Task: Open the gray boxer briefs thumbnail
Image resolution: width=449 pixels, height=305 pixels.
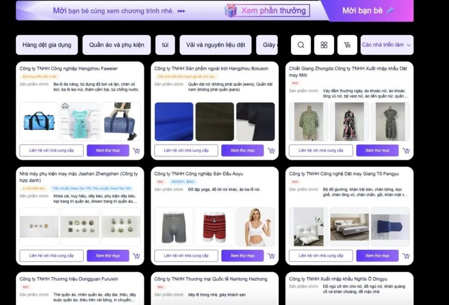Action: tap(174, 227)
